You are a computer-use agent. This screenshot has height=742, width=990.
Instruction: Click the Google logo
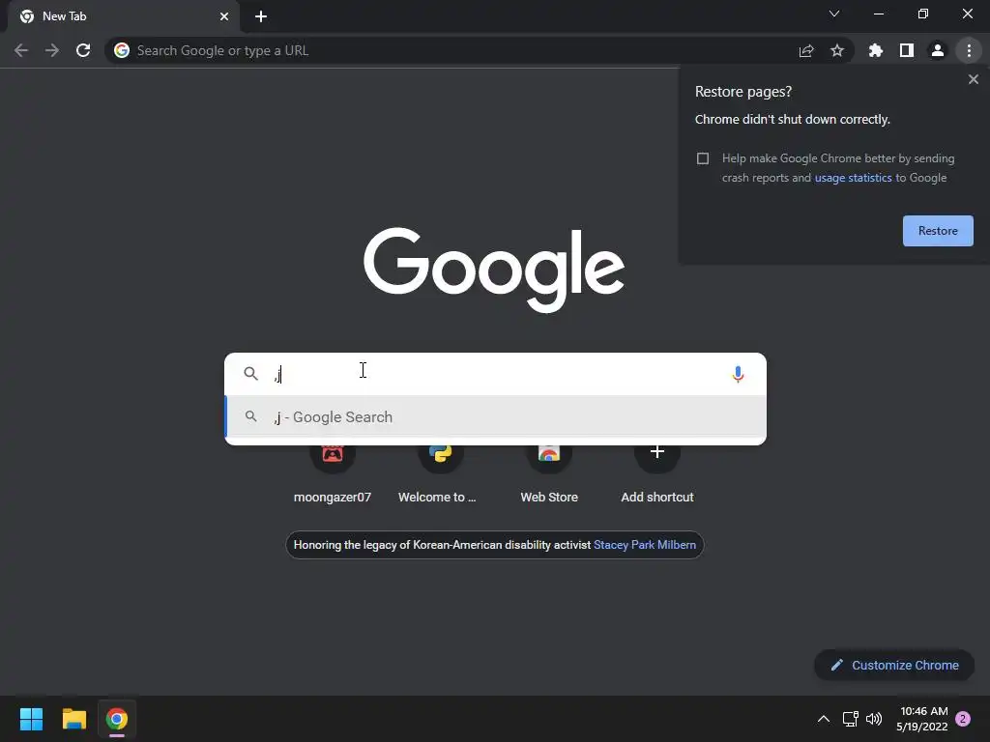[494, 271]
